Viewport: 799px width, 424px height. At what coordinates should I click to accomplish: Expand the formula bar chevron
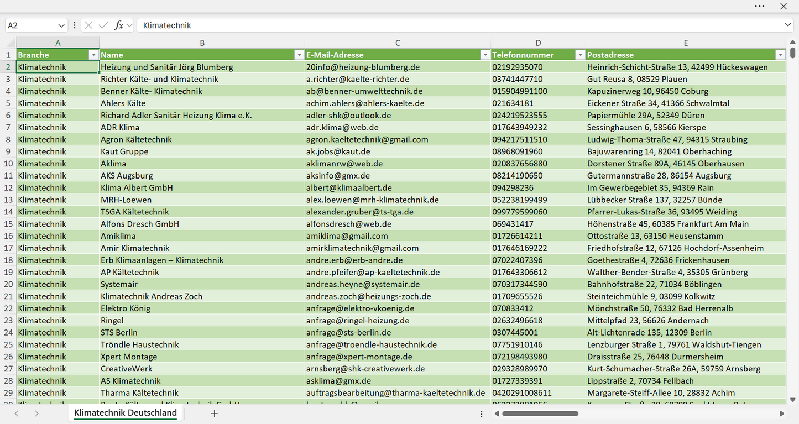point(788,25)
